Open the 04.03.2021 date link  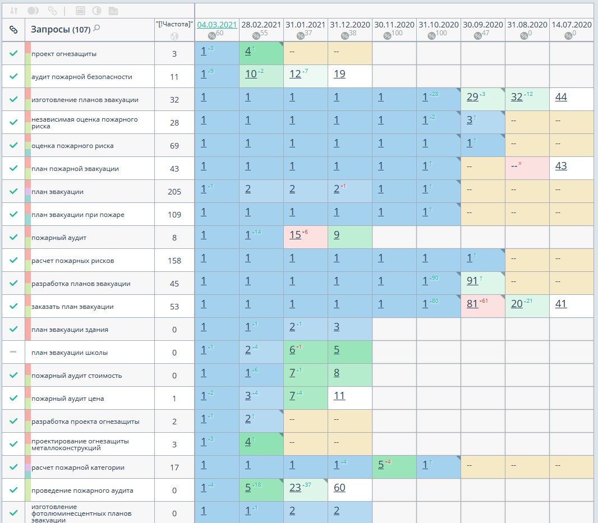coord(217,25)
